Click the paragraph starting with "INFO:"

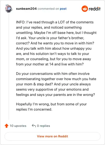point(56,43)
